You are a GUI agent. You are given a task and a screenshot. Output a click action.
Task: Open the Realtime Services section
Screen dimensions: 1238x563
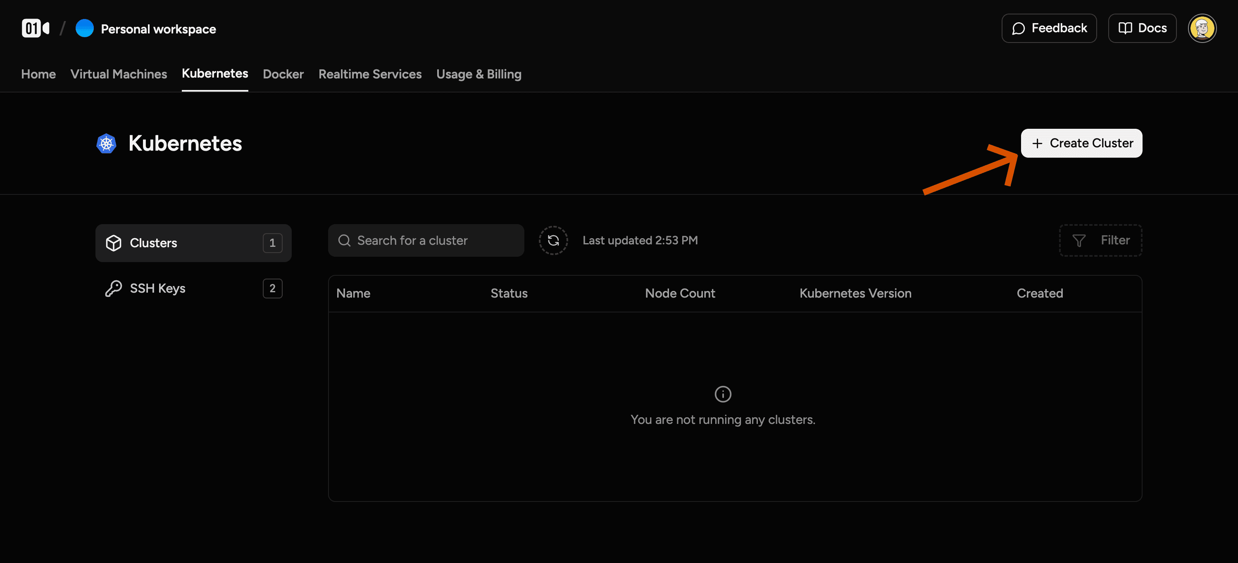pyautogui.click(x=370, y=74)
